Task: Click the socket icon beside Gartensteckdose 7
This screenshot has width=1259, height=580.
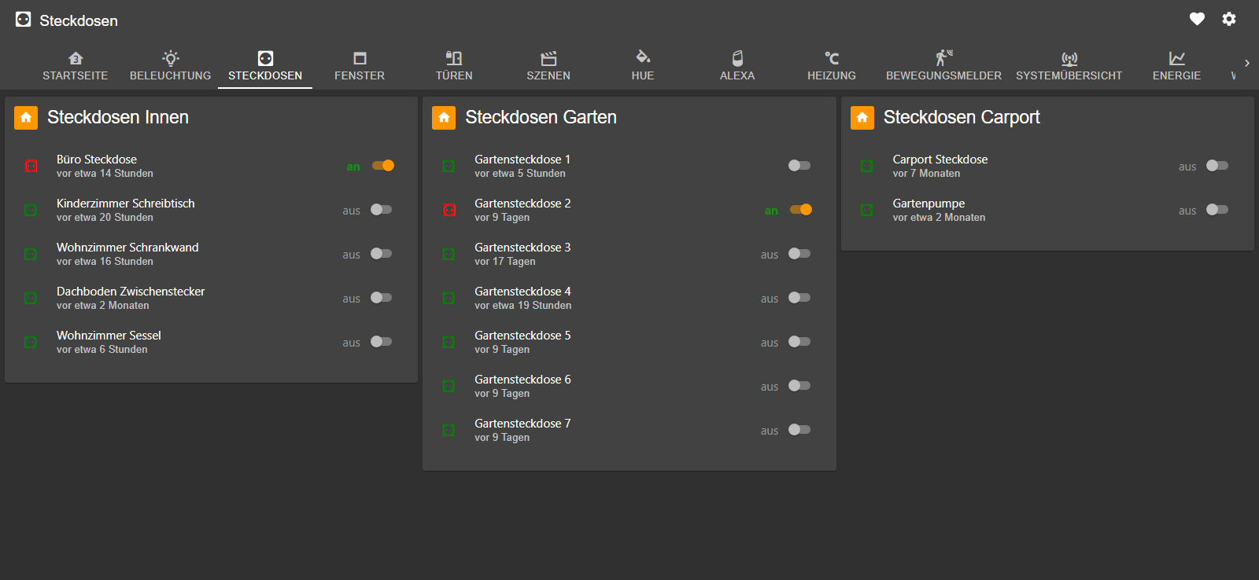Action: (449, 430)
